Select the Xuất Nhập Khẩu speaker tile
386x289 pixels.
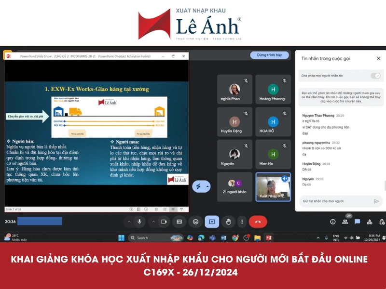[x=273, y=187]
